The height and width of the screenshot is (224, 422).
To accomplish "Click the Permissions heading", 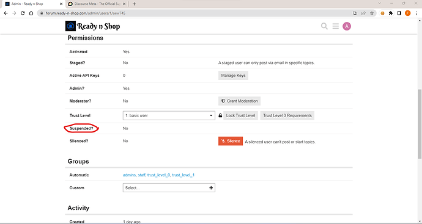I will point(85,38).
